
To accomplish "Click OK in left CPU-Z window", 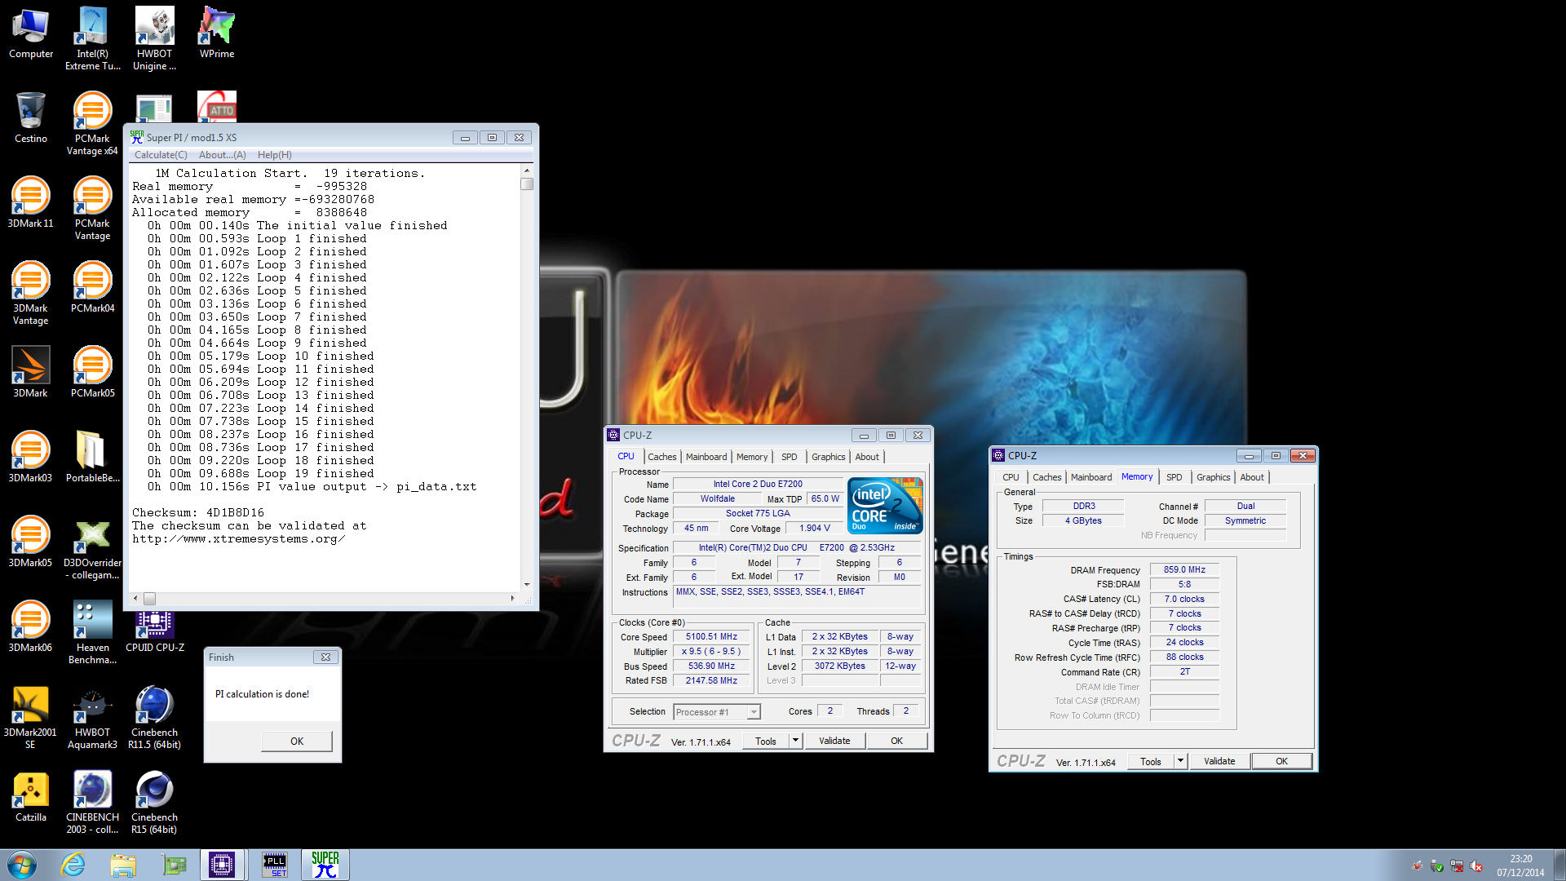I will click(896, 741).
